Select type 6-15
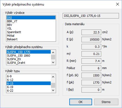Viewport: 122px width, 108px height. click(29, 83)
